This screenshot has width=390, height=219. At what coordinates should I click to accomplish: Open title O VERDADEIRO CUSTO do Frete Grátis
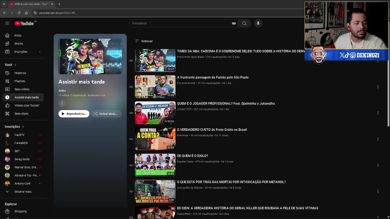tap(212, 130)
